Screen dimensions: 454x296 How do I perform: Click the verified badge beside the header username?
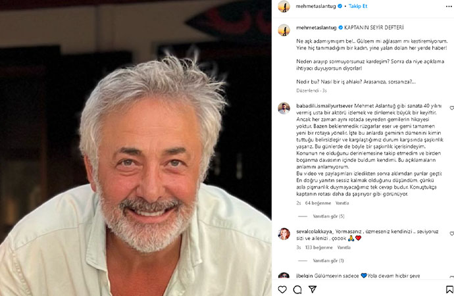(340, 6)
